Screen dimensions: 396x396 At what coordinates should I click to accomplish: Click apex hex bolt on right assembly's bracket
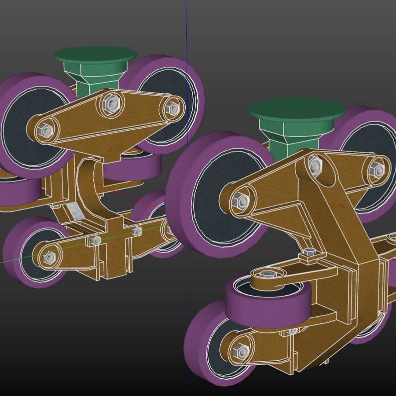point(315,165)
